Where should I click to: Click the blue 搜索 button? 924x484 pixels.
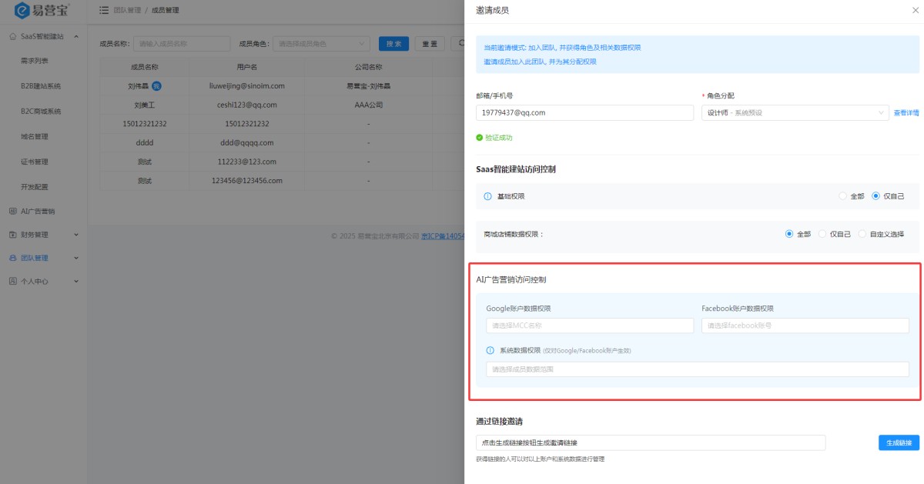click(x=393, y=44)
